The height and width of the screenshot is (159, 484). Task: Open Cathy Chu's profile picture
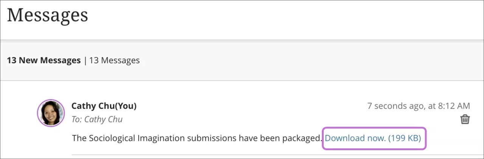51,113
